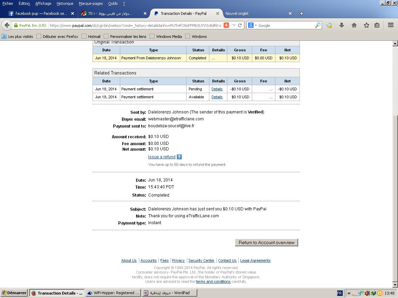
Task: Open a new tab with plus icon
Action: (x=302, y=13)
